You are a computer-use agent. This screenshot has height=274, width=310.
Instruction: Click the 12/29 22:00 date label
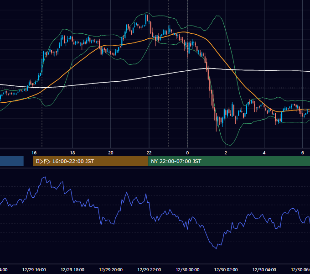(149, 269)
